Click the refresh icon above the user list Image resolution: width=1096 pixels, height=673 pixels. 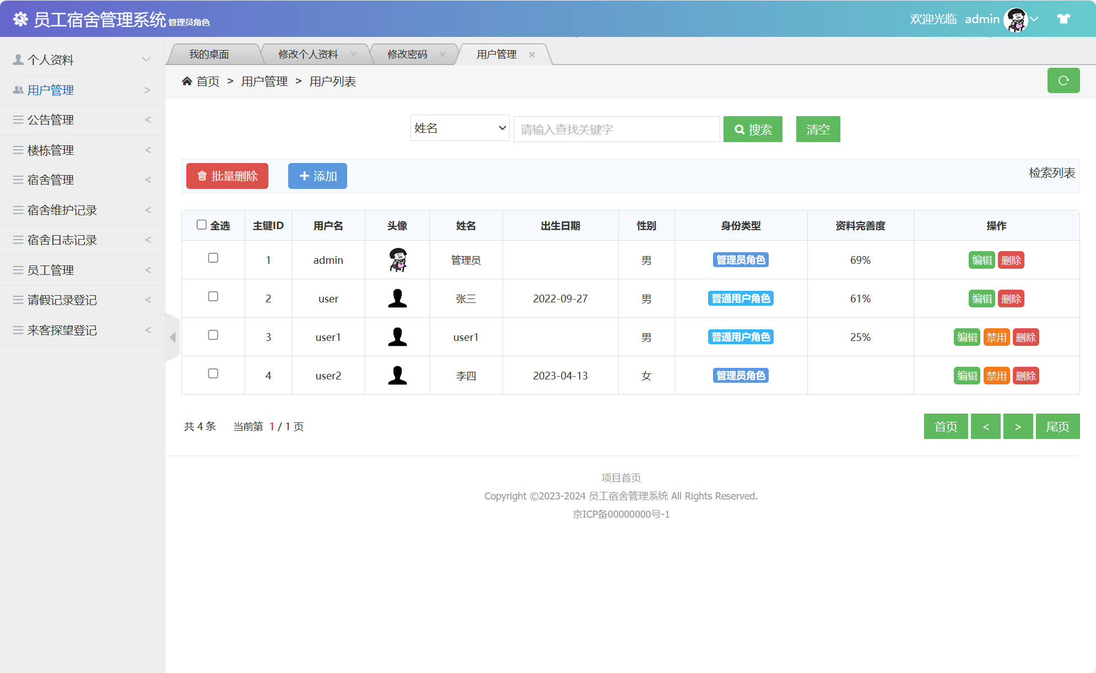(x=1063, y=80)
